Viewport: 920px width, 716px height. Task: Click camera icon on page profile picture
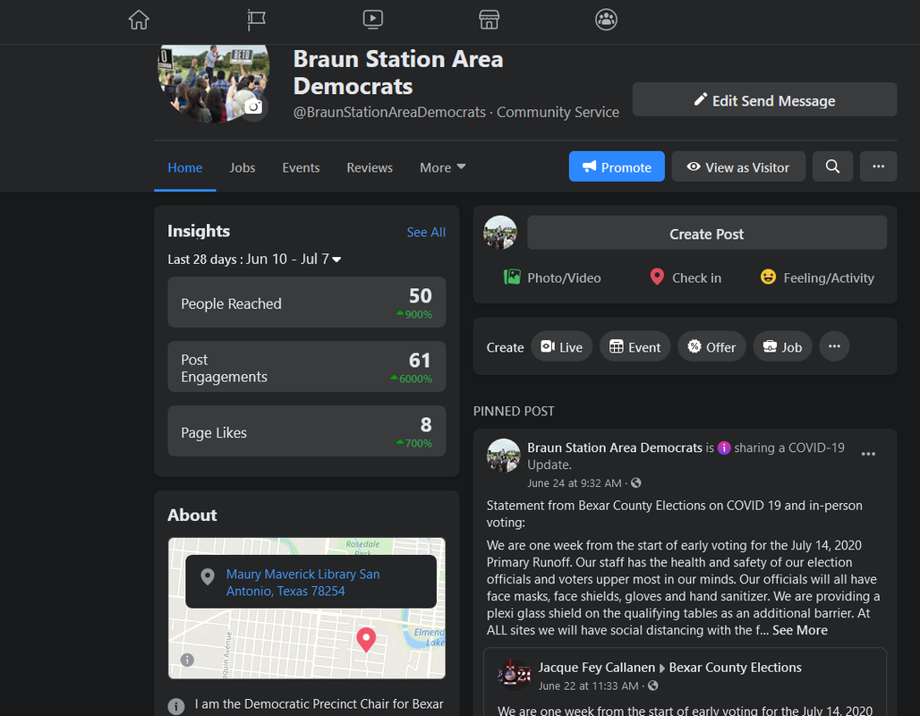[253, 107]
